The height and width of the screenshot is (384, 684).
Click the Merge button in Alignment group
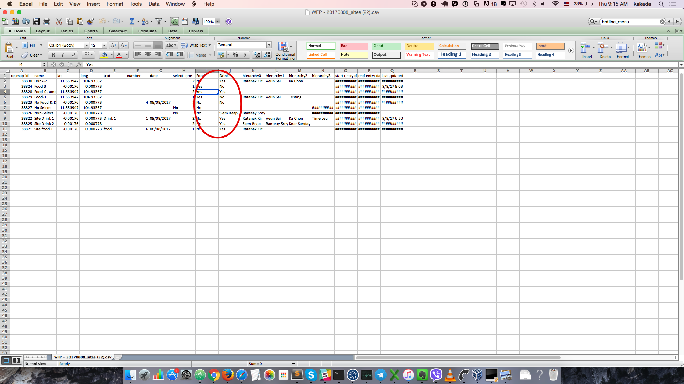point(199,55)
